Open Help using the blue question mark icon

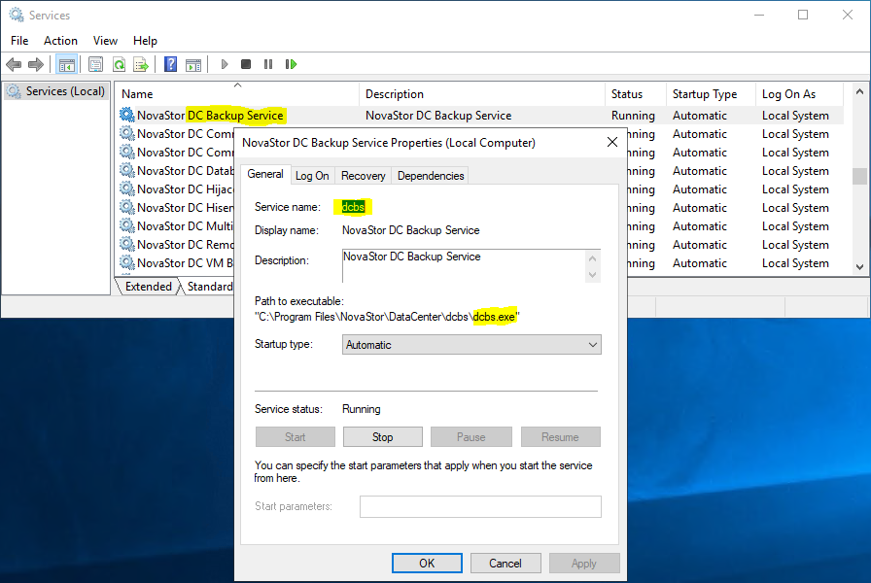(x=170, y=64)
